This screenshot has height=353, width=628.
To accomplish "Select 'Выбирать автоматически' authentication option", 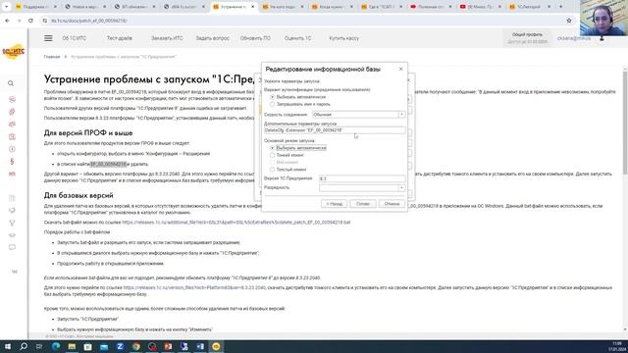I will click(273, 97).
